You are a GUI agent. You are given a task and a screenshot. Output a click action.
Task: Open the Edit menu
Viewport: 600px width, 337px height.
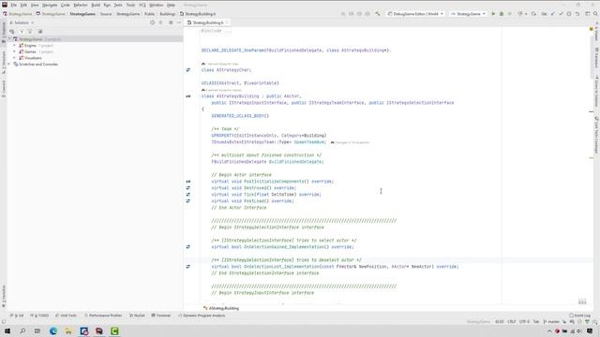(x=23, y=5)
